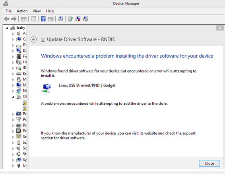Expand the 'Co' computer category arrow
This screenshot has height=174, width=225.
click(13, 39)
